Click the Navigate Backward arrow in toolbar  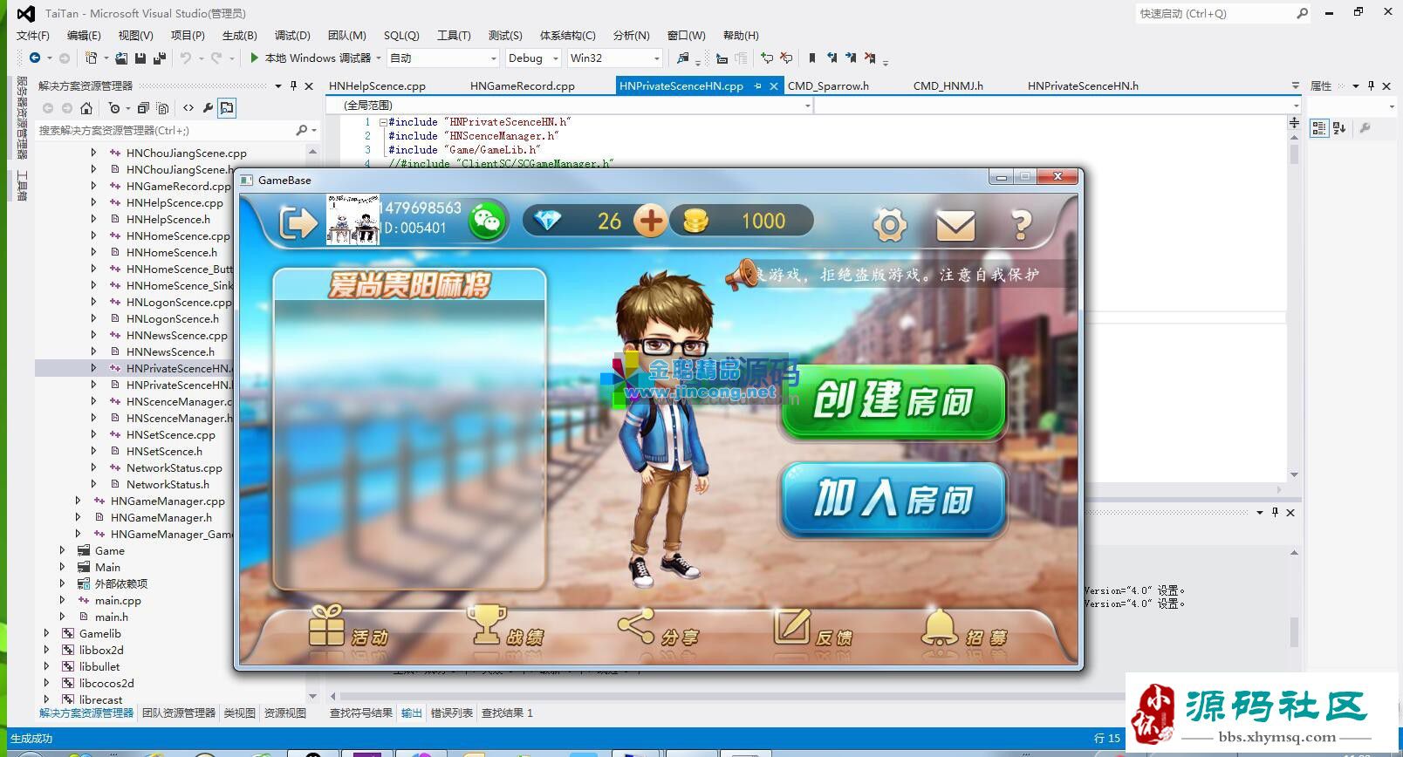coord(34,58)
